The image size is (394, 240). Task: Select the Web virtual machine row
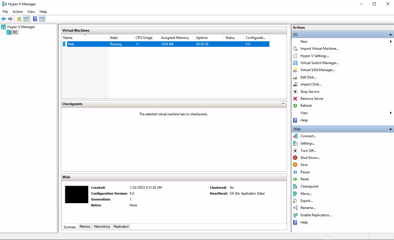[166, 44]
